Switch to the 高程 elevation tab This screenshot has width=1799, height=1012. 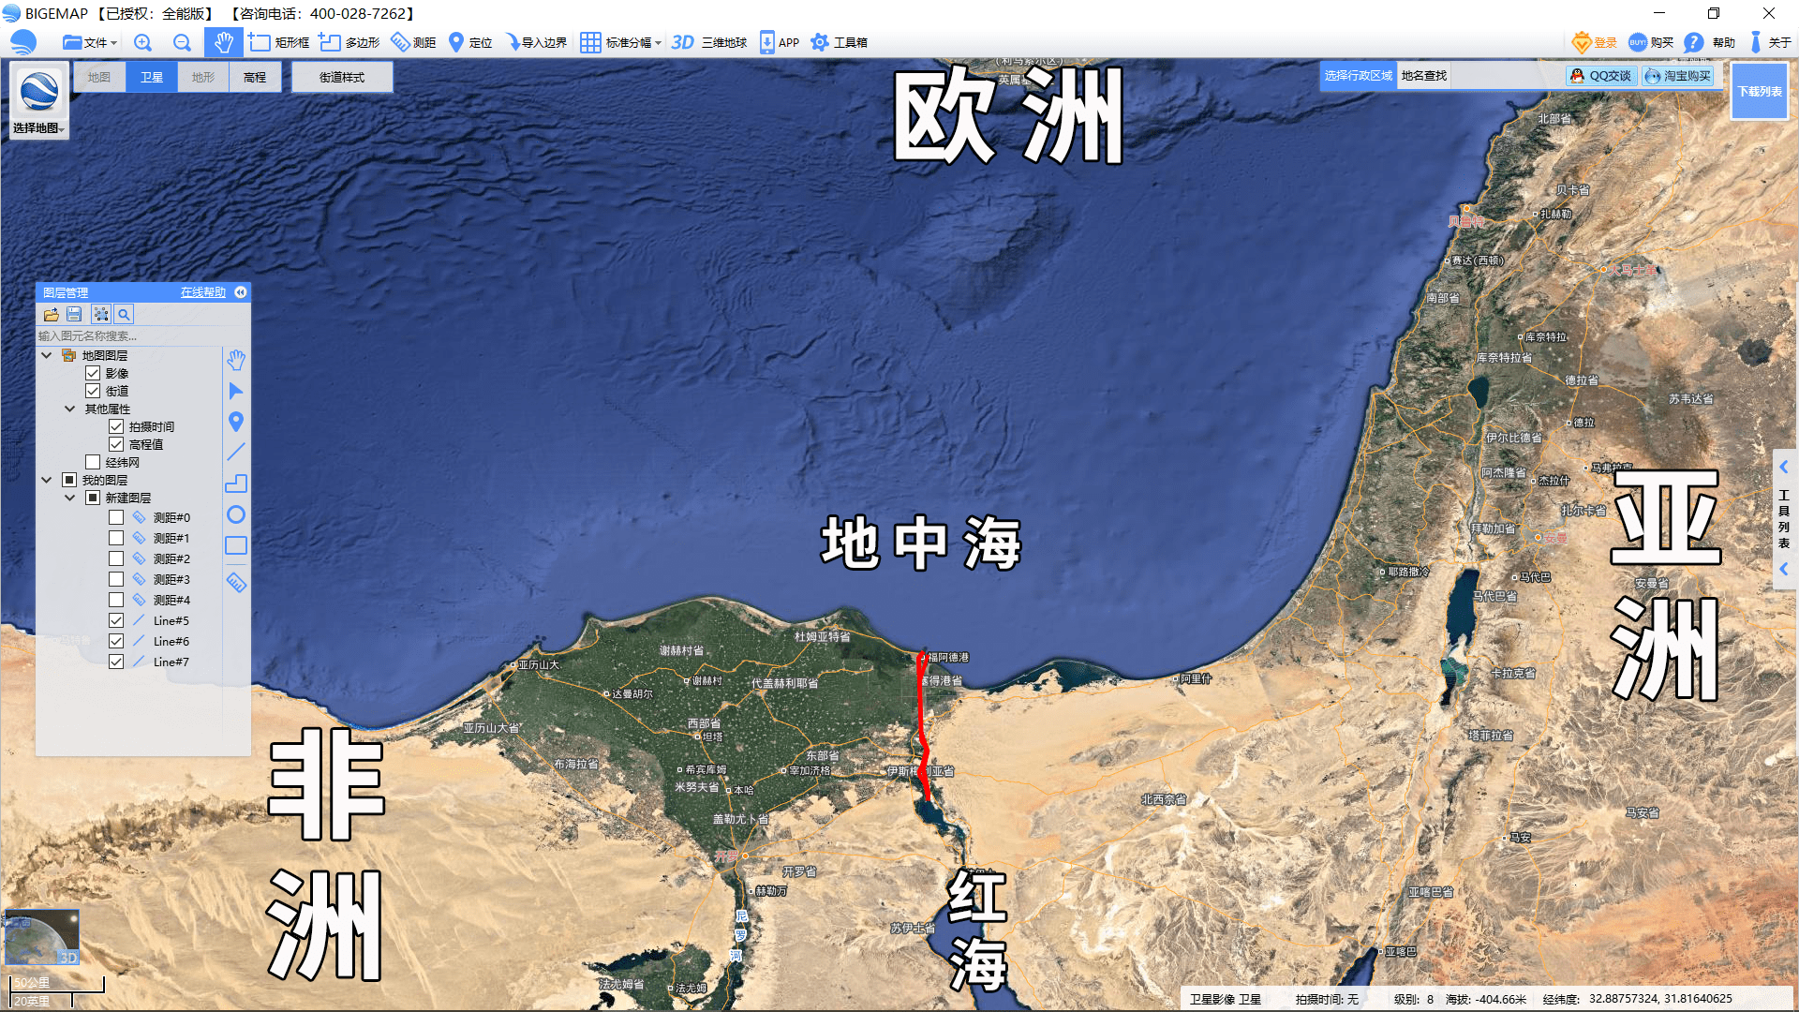tap(255, 77)
